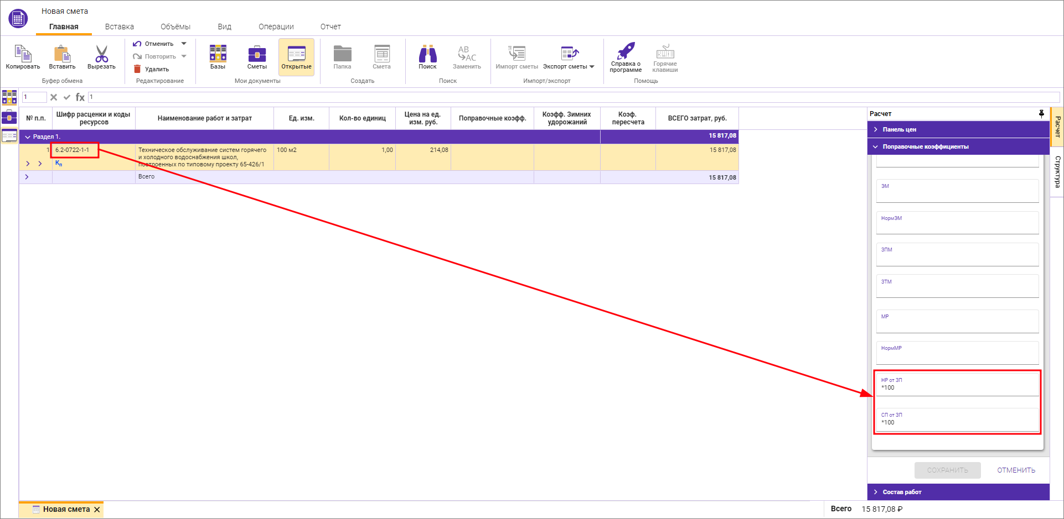Click the Отменить undo arrow icon
This screenshot has width=1064, height=519.
coord(137,44)
